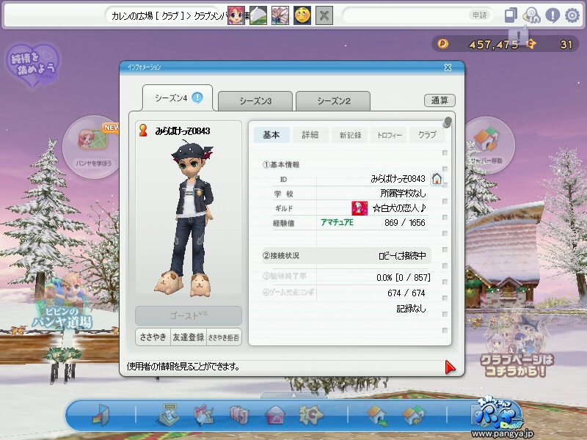Viewport: 587px width, 440px height.
Task: Switch to the シーズン3 tab
Action: click(x=255, y=101)
